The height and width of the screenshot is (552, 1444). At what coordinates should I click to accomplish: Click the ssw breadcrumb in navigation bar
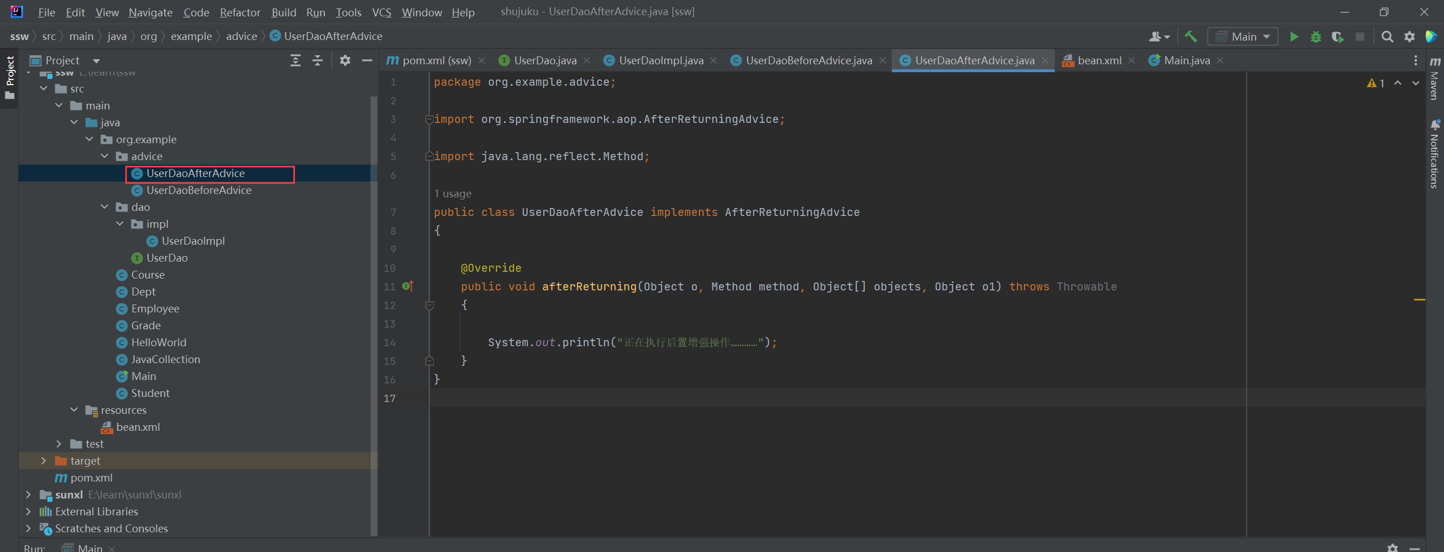19,37
